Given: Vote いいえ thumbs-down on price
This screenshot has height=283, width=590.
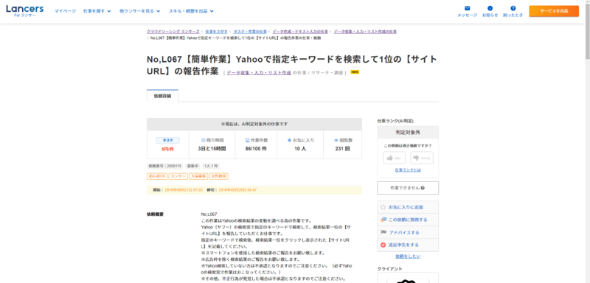Looking at the screenshot, I should [422, 158].
